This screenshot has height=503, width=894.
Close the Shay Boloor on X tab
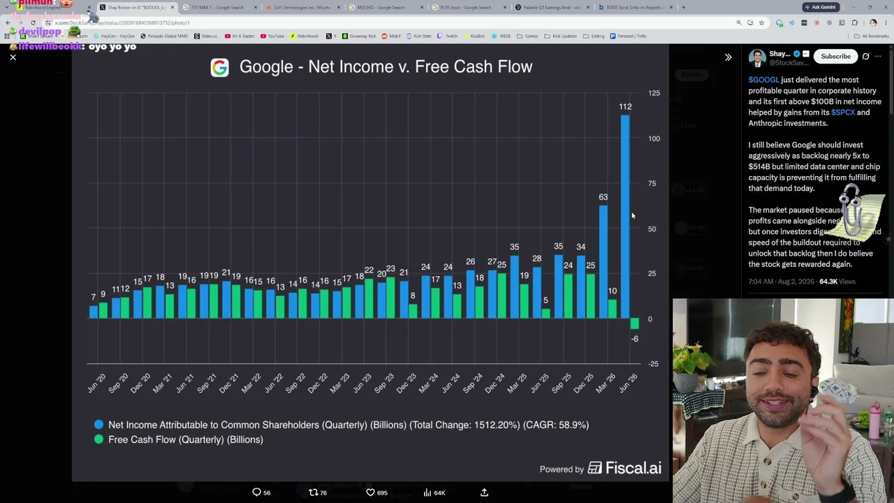173,8
